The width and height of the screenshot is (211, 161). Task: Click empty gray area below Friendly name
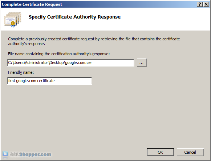105,114
